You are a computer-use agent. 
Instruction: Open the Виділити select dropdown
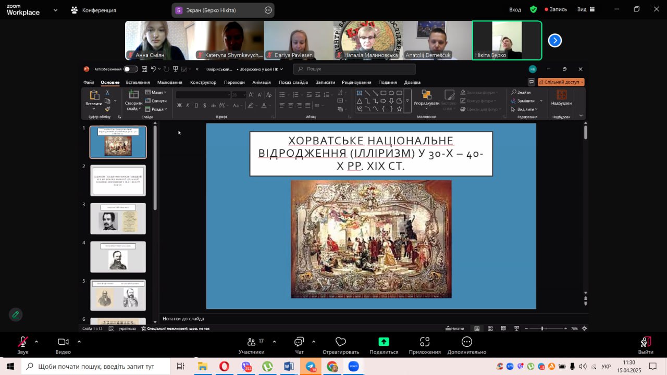[x=525, y=109]
